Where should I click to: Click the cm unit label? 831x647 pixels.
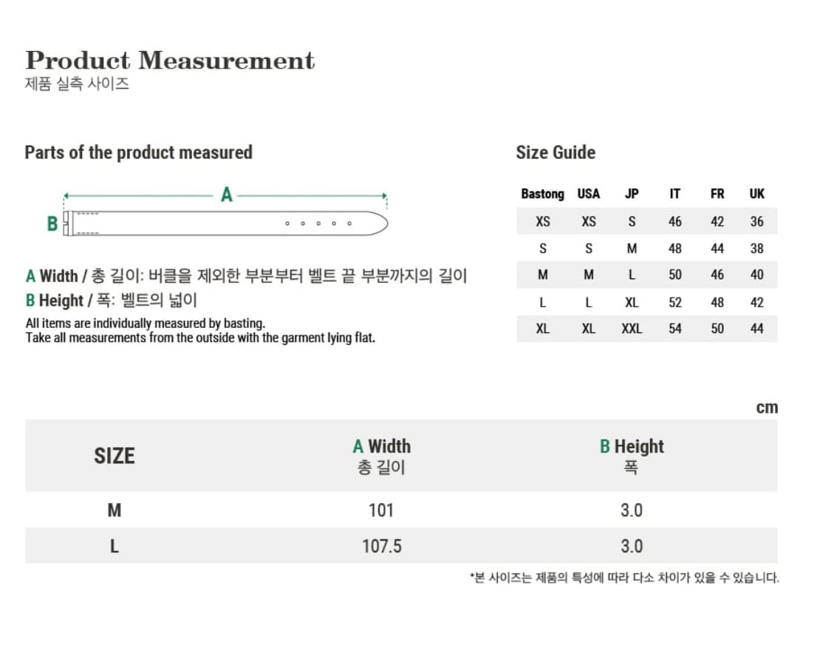[x=766, y=408]
